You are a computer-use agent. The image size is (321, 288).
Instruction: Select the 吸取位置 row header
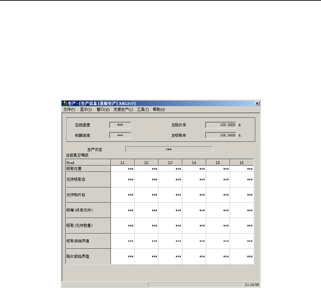88,169
